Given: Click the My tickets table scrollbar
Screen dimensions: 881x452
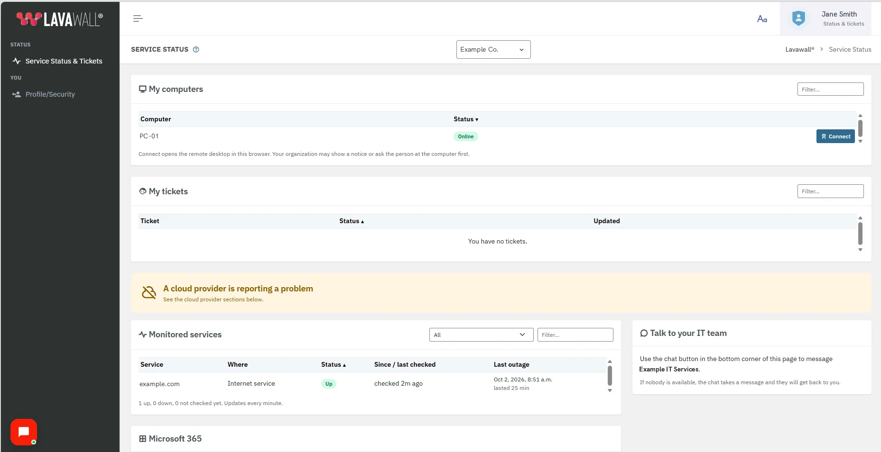Looking at the screenshot, I should pyautogui.click(x=860, y=234).
